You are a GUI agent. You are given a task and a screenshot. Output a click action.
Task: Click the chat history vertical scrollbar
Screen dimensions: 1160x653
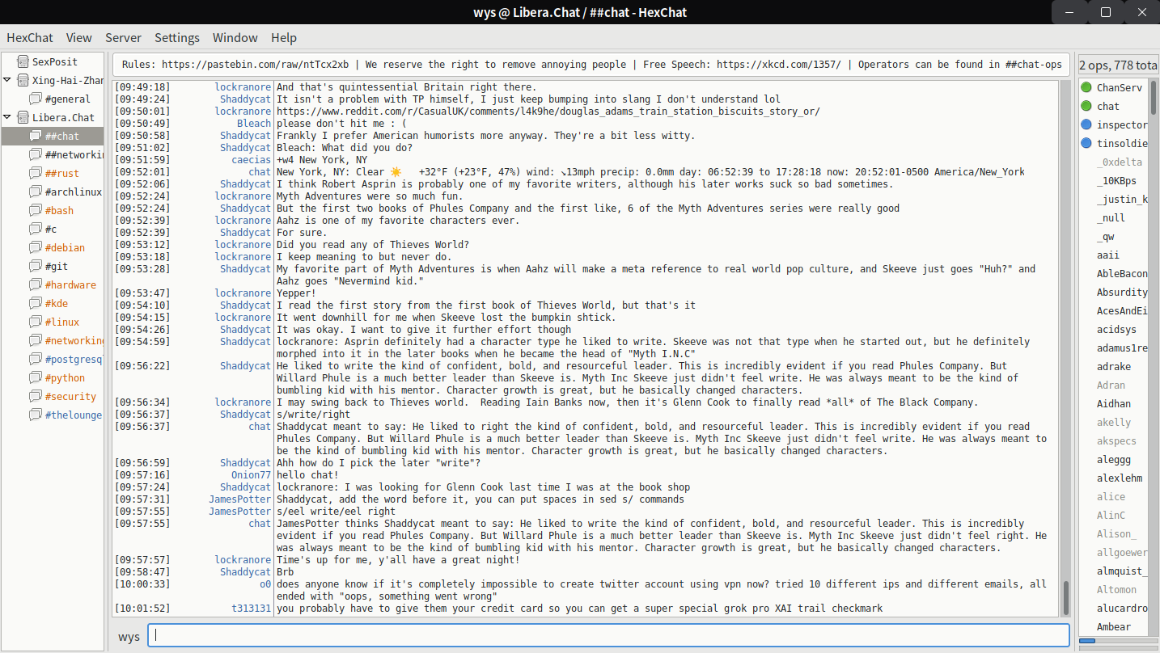pyautogui.click(x=1065, y=598)
